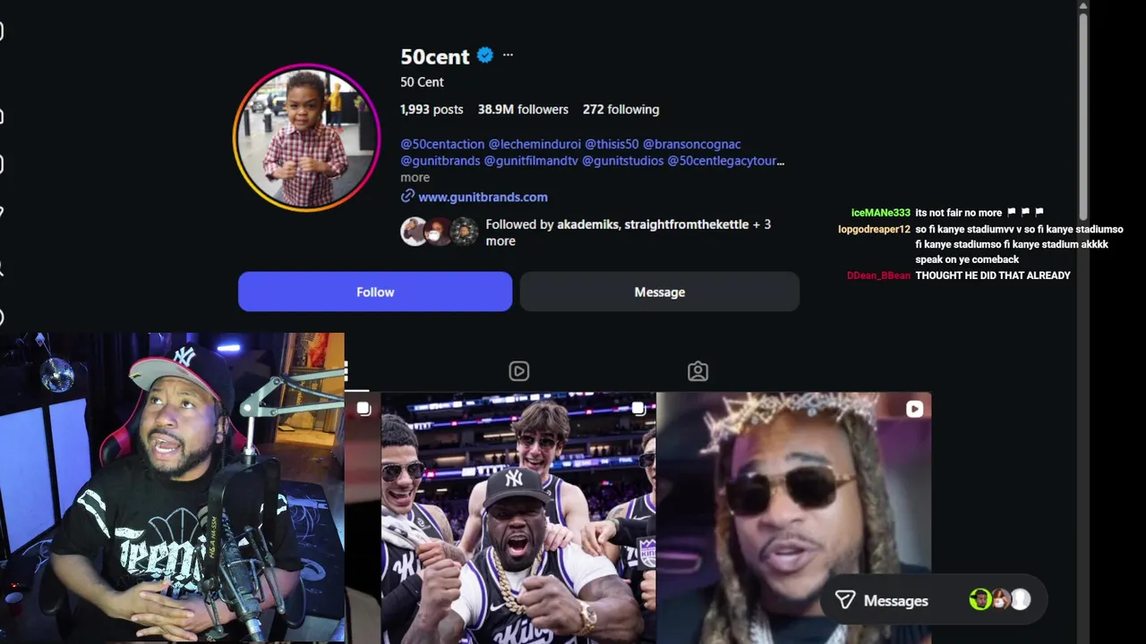Click the blue Follow button
Screen dimensions: 1146x644
[x=375, y=292]
